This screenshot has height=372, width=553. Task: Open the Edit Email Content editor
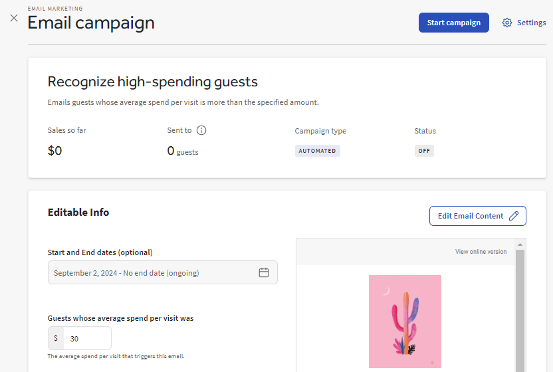[471, 216]
